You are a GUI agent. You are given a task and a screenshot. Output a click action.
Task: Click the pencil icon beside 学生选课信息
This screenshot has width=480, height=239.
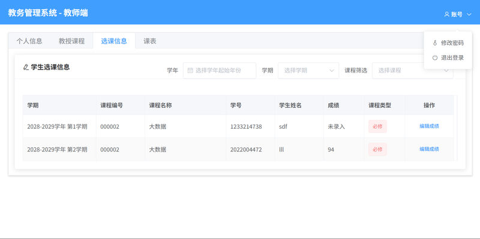pyautogui.click(x=26, y=67)
